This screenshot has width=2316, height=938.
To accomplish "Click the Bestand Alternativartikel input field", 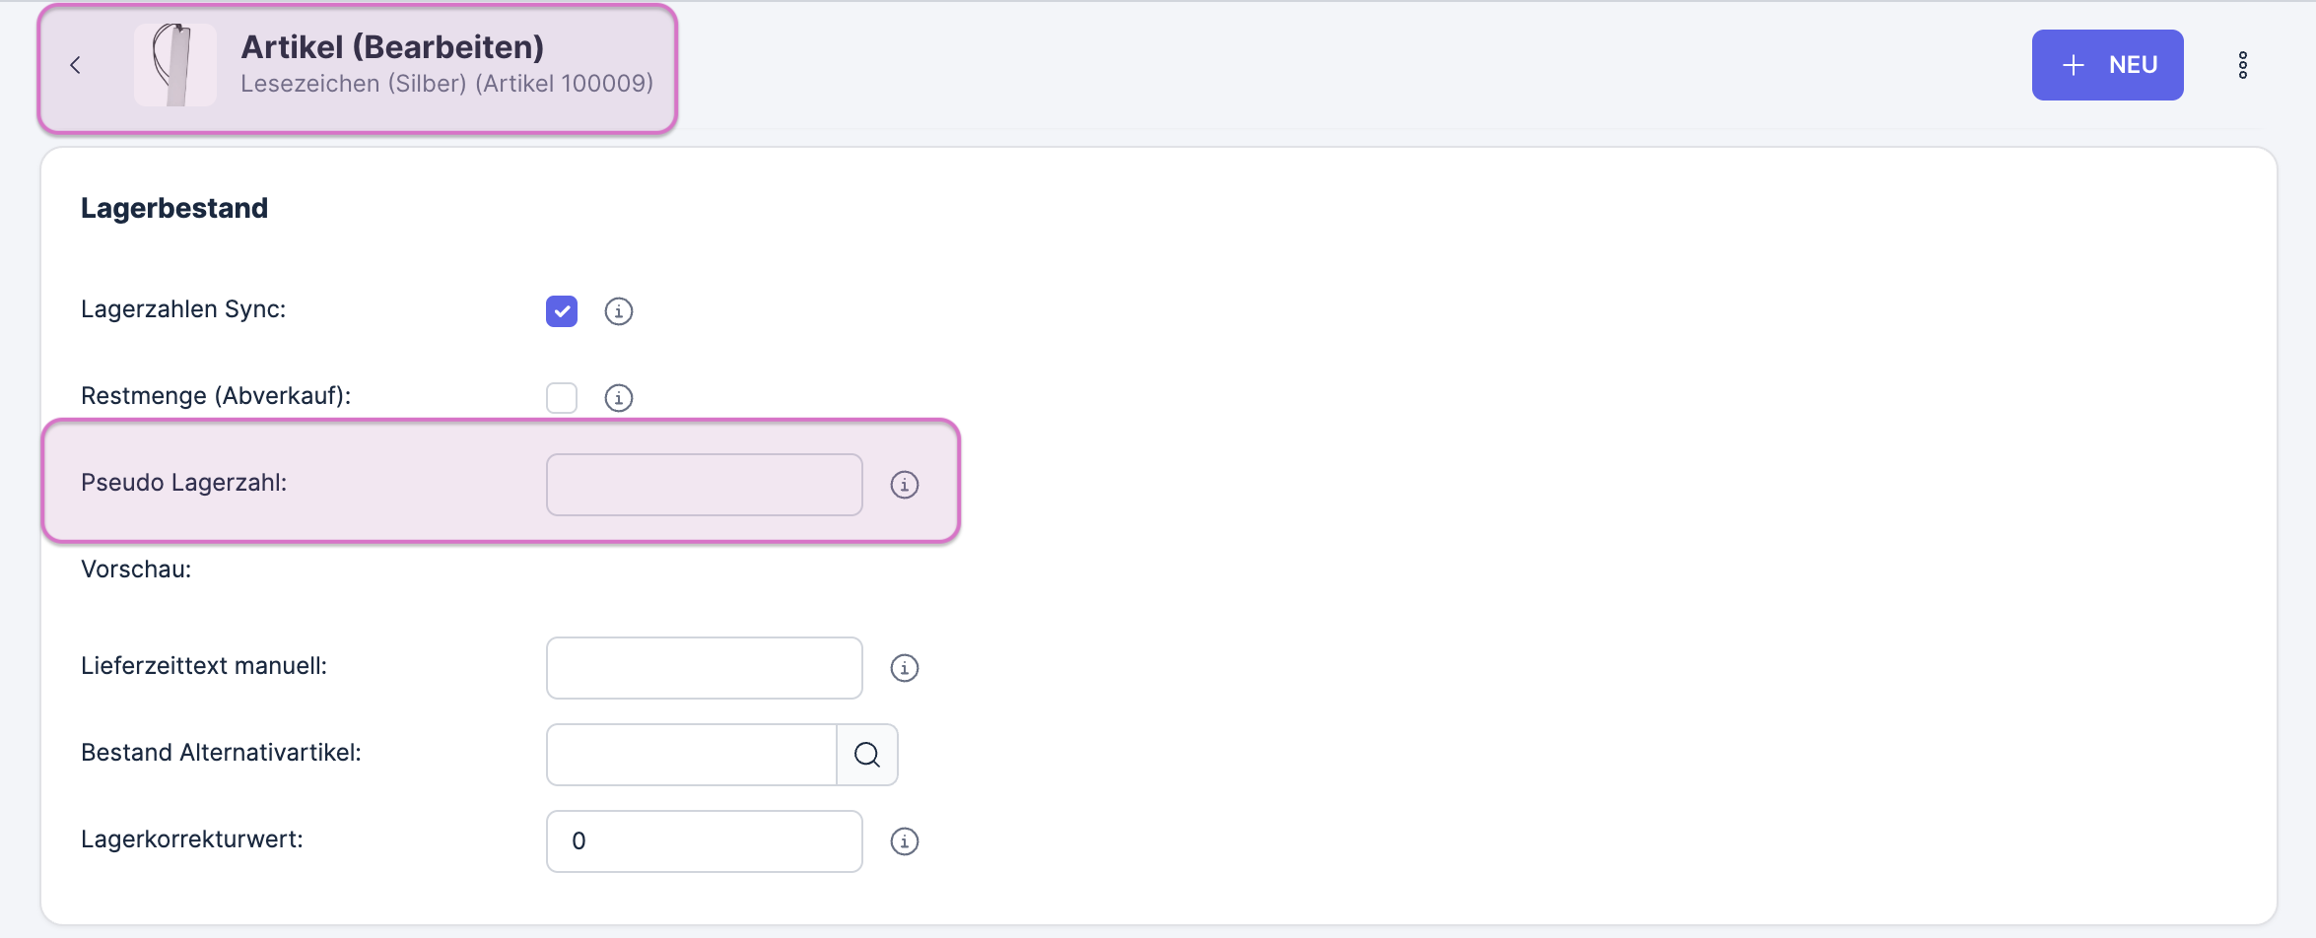I will tap(691, 755).
